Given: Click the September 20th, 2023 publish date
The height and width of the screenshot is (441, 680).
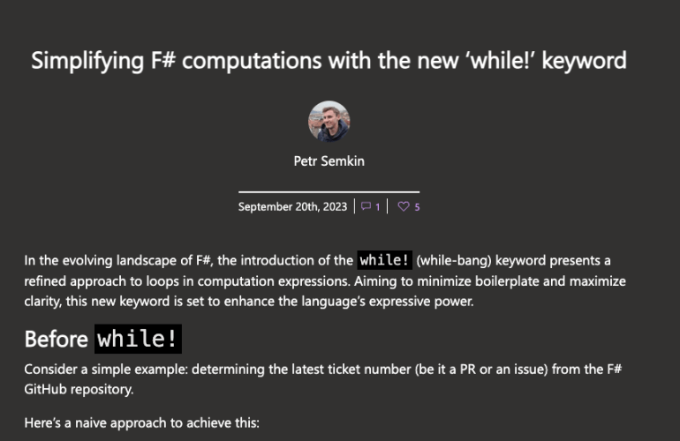Looking at the screenshot, I should click(x=292, y=207).
